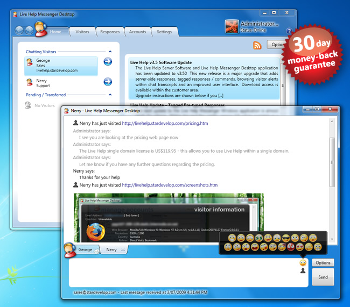Insert the toothy grin emoticon

(x=232, y=238)
